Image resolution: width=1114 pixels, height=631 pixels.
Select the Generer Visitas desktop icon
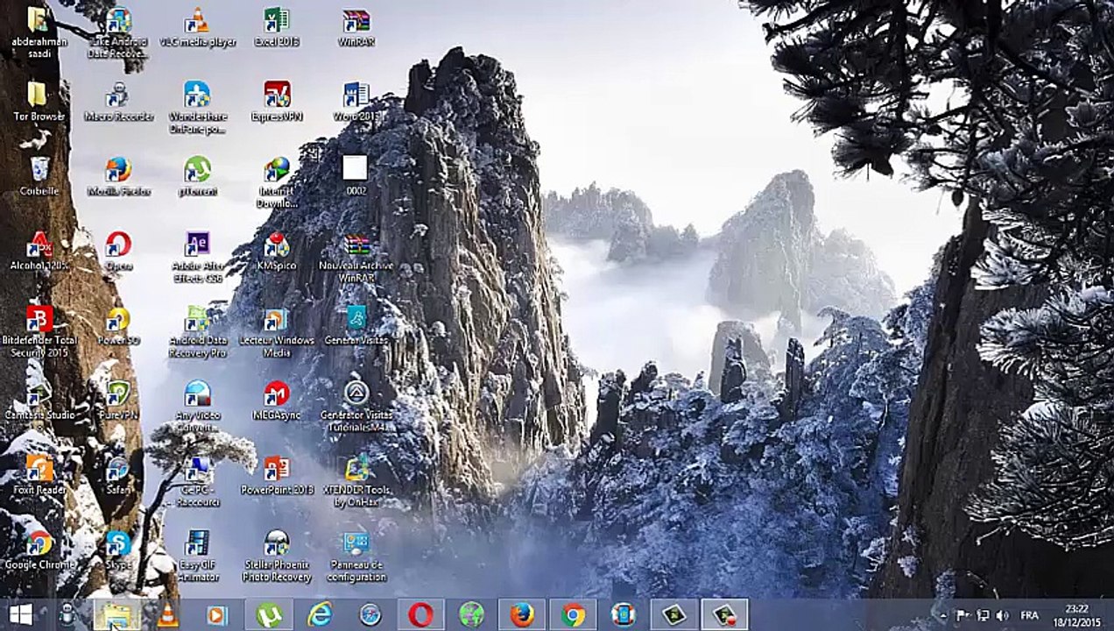tap(356, 325)
